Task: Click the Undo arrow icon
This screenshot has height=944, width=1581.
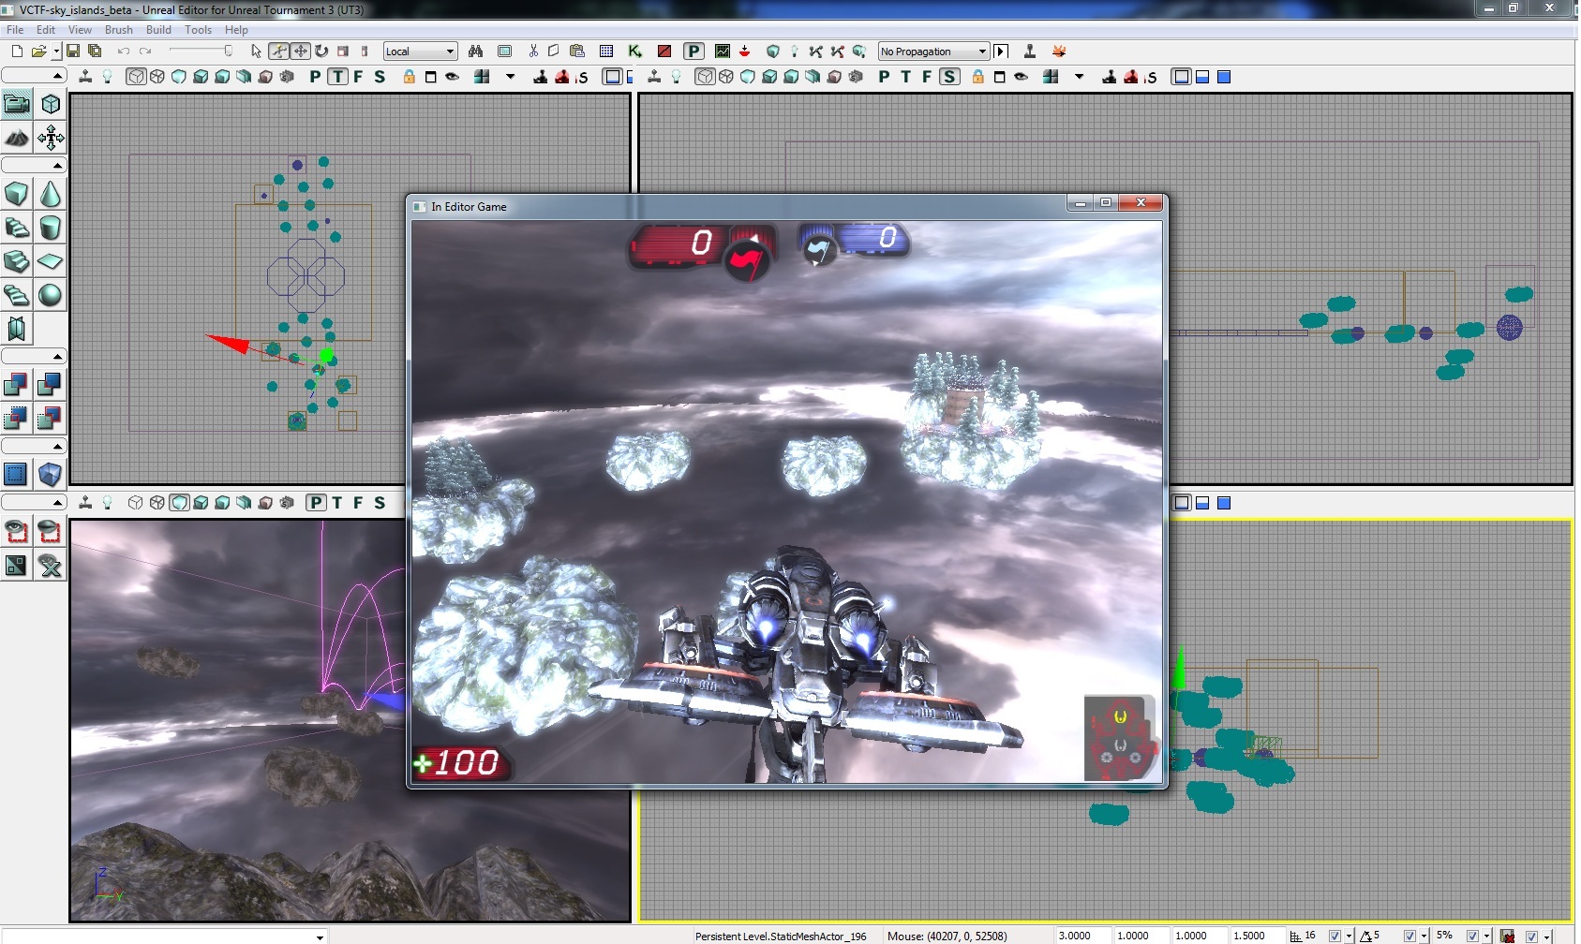Action: pos(123,52)
